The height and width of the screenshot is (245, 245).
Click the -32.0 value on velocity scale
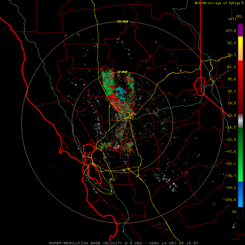coord(231,140)
